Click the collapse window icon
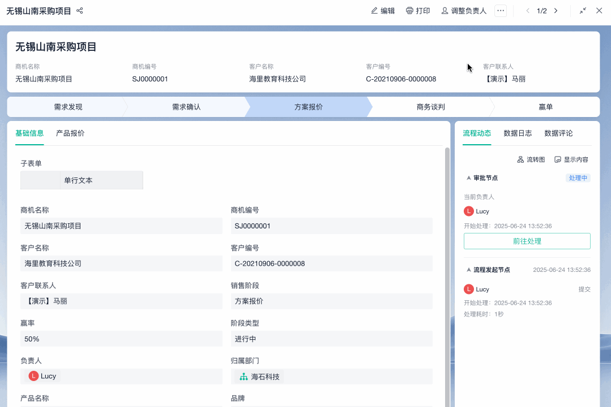The width and height of the screenshot is (611, 407). point(583,11)
